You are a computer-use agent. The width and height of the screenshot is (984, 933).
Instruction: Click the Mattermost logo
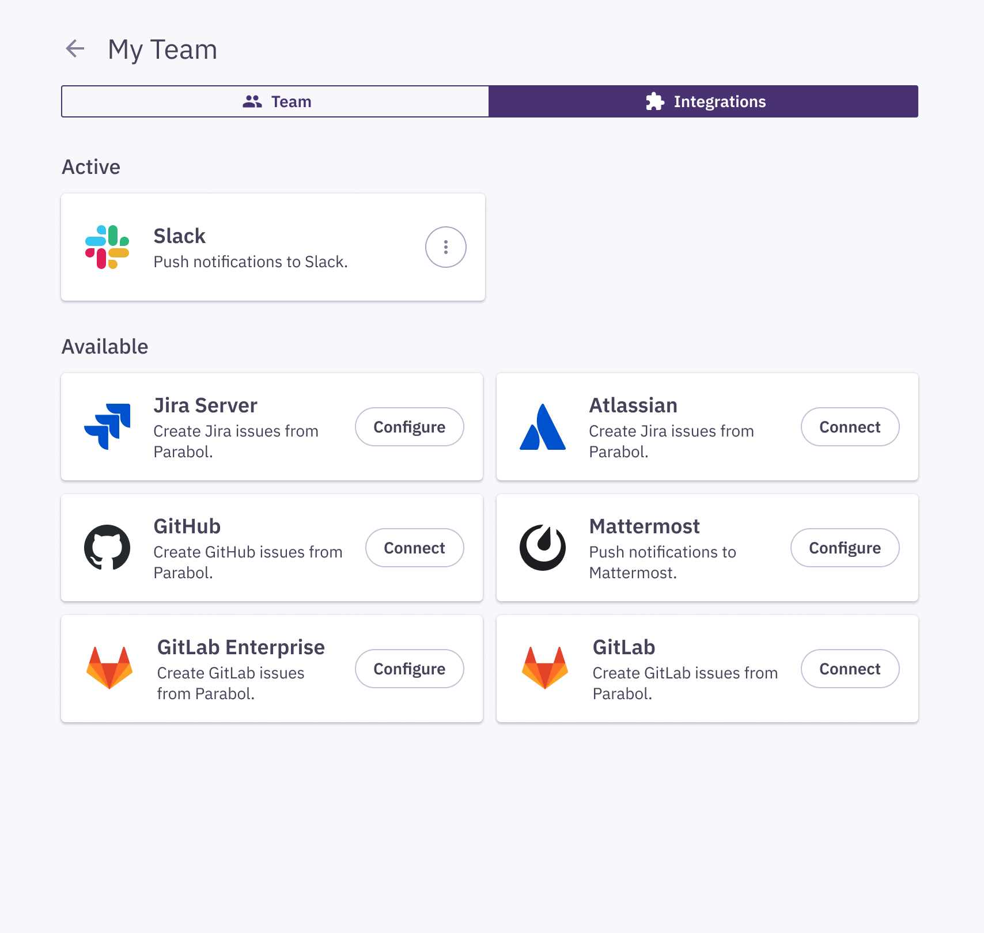pyautogui.click(x=542, y=548)
